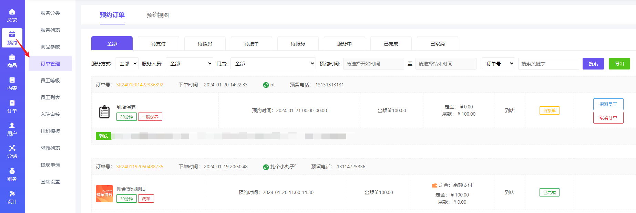
Task: Open 求救列表 in the submenu
Action: pyautogui.click(x=50, y=148)
